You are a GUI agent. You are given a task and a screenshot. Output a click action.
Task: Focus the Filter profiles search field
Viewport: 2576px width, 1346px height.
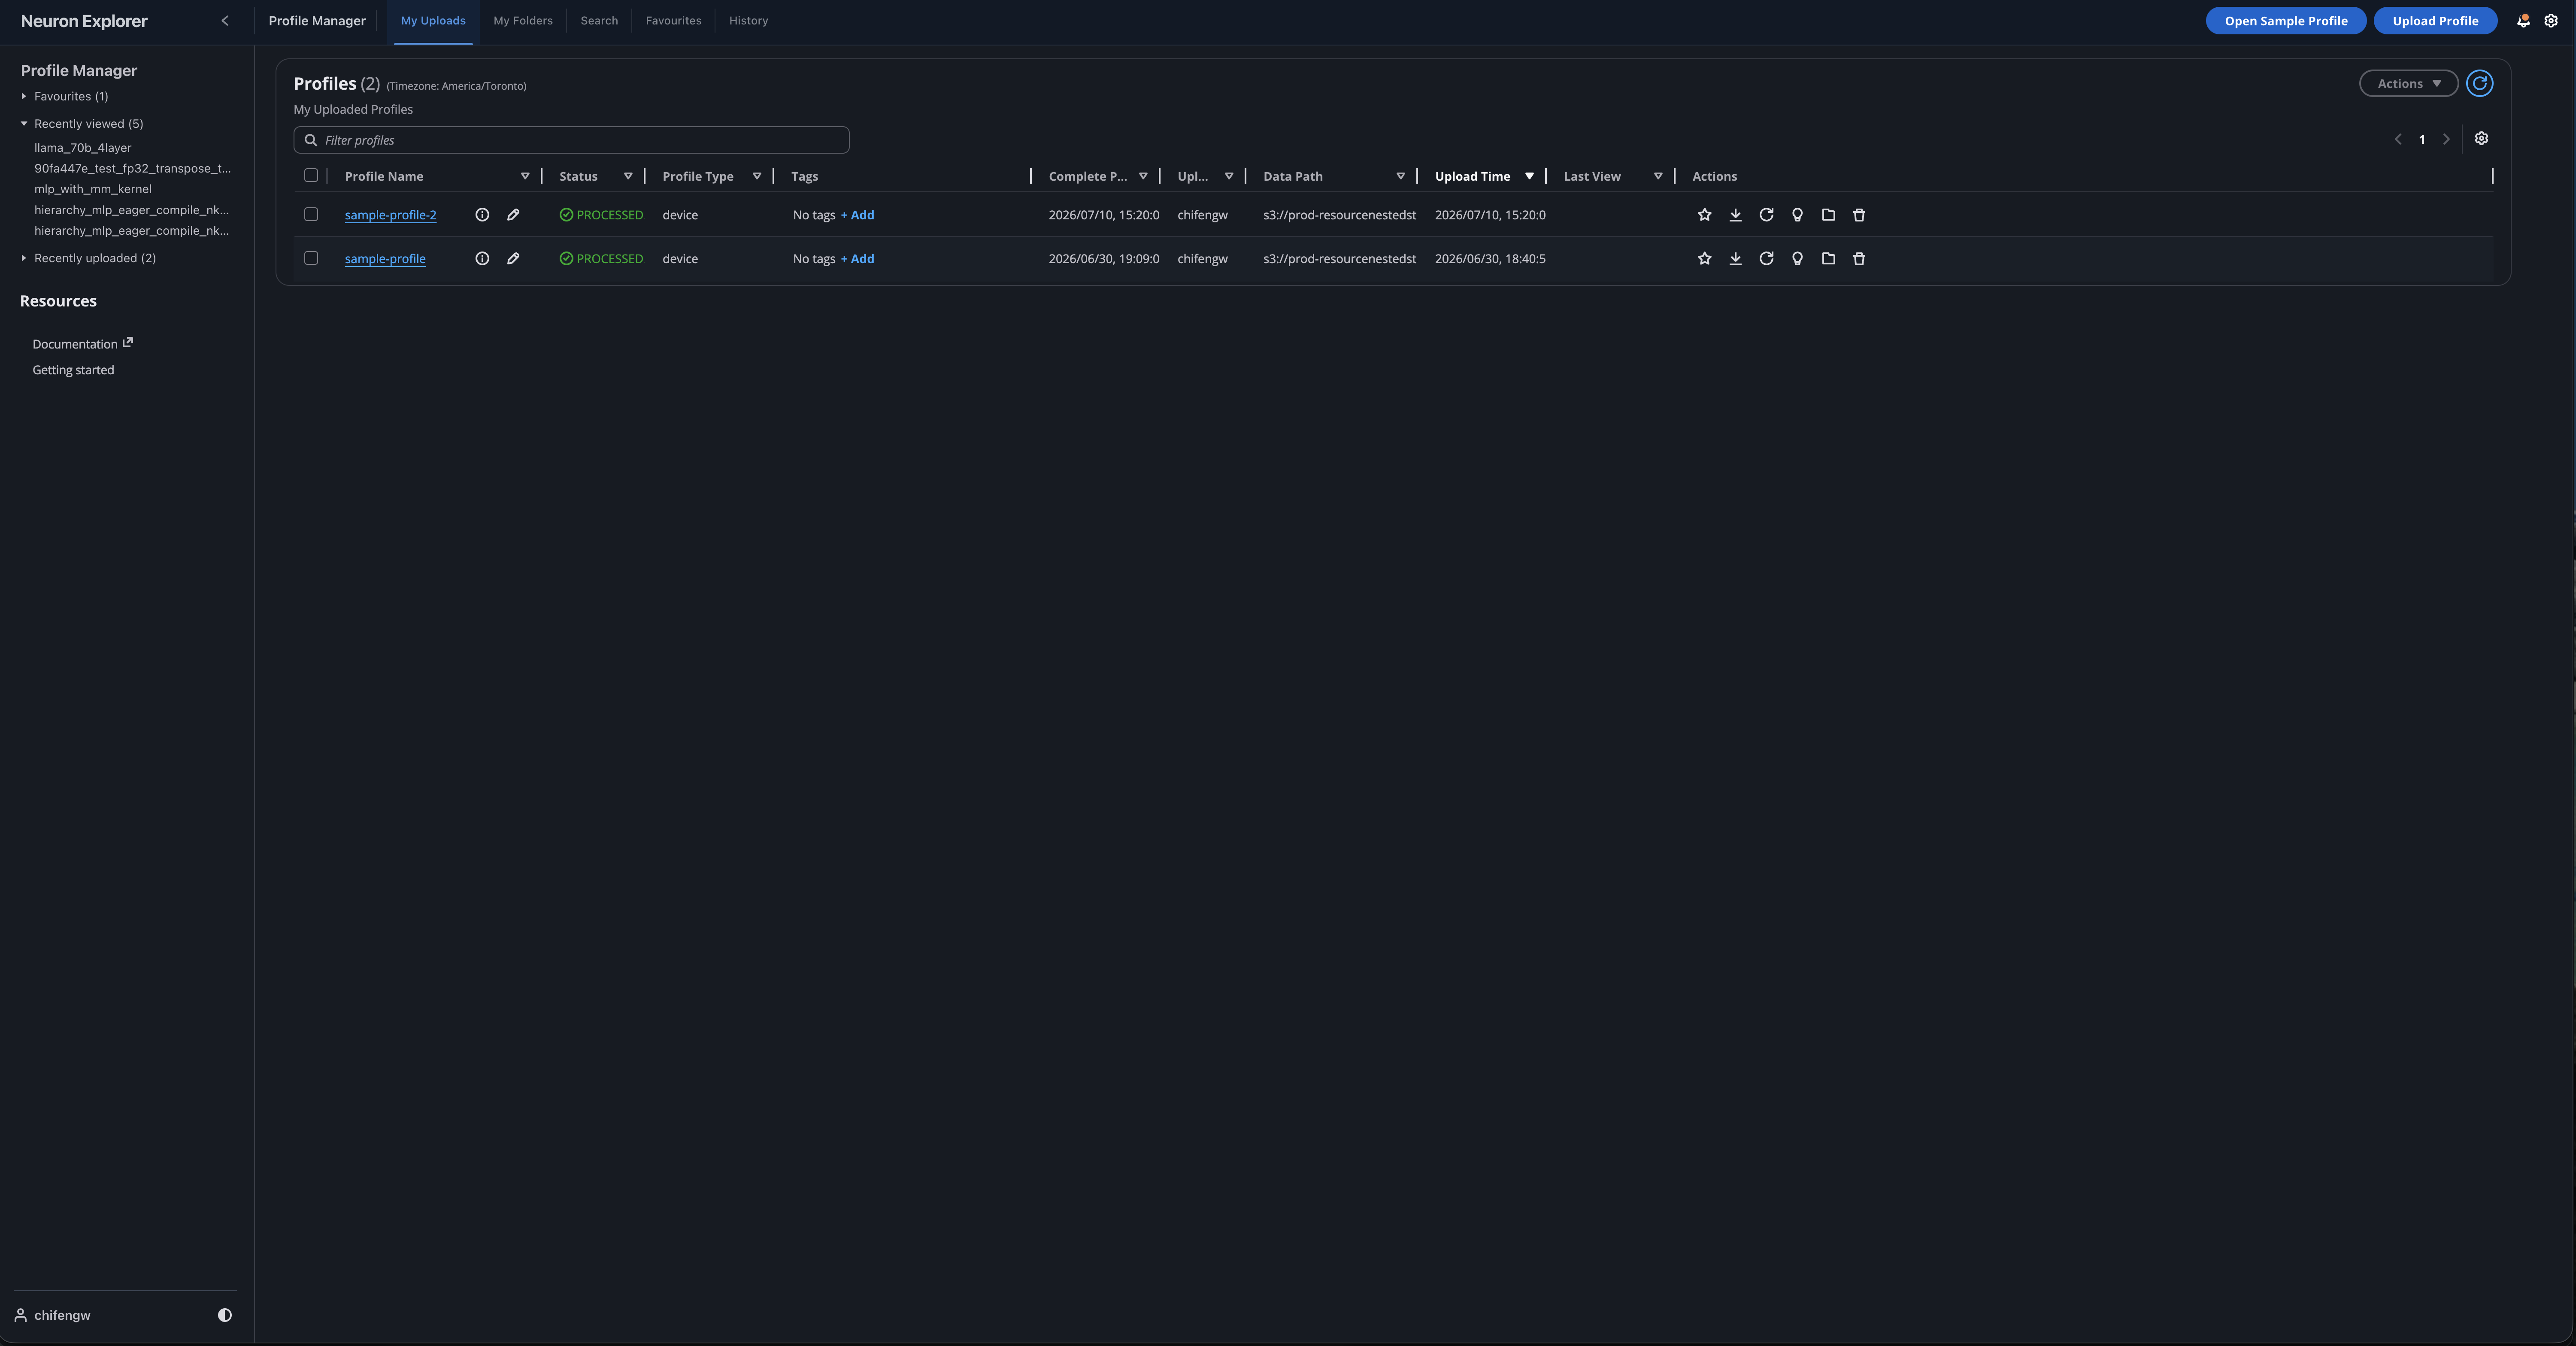pos(571,140)
